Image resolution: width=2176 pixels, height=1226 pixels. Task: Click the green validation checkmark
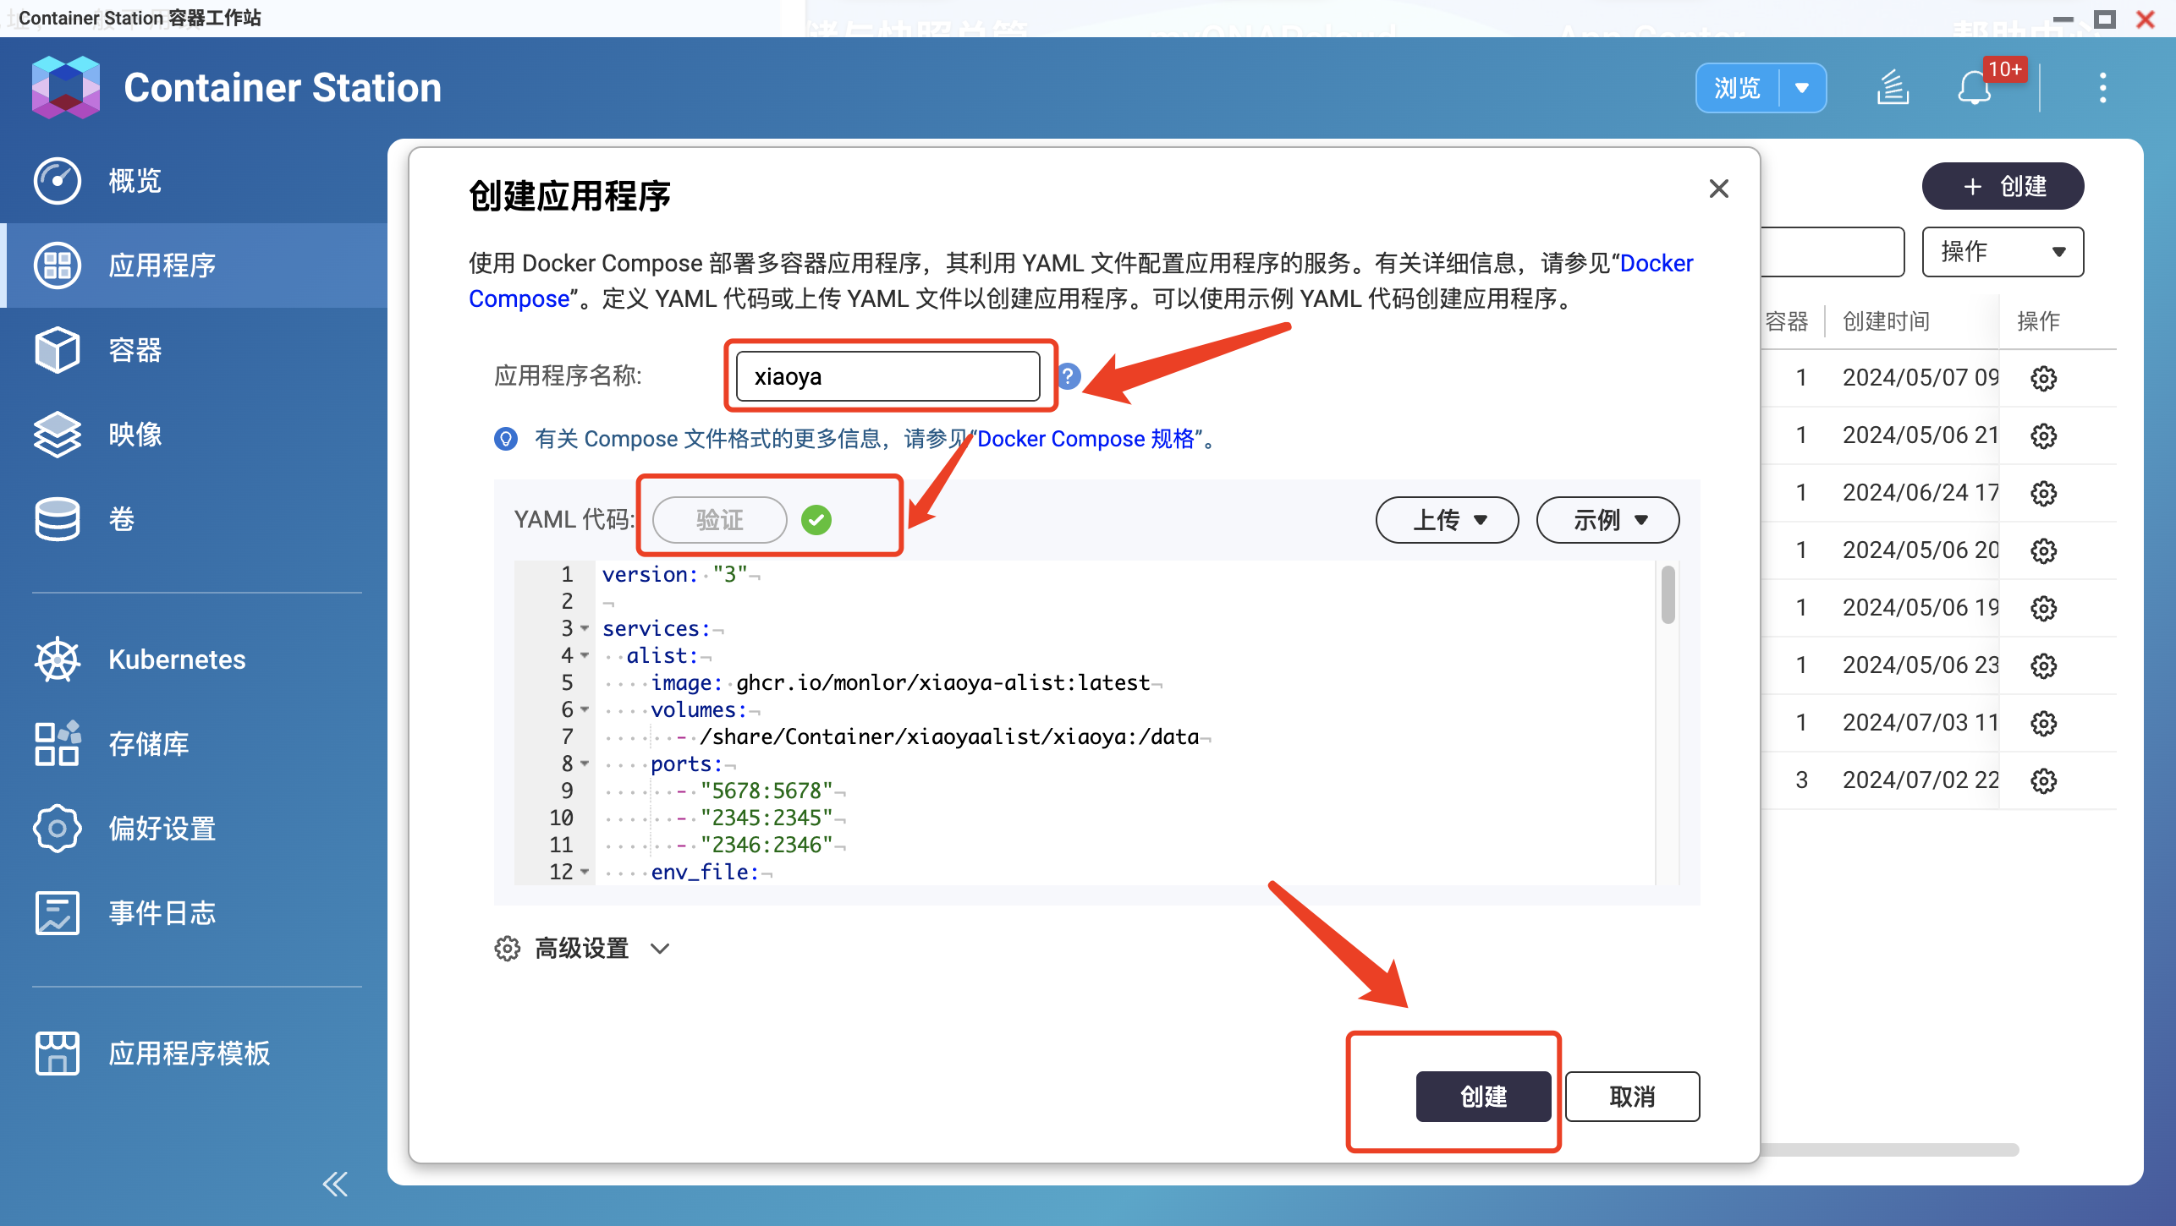pos(816,519)
